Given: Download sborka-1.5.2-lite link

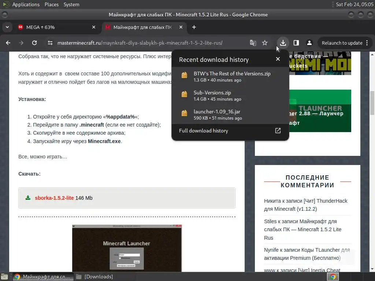Looking at the screenshot, I should (x=54, y=198).
